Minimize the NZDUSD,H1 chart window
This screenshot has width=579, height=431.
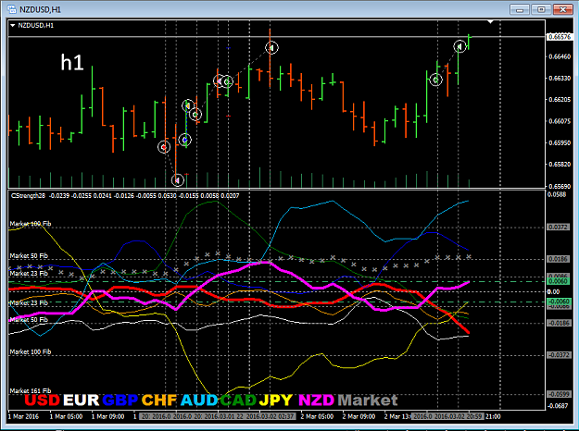519,9
